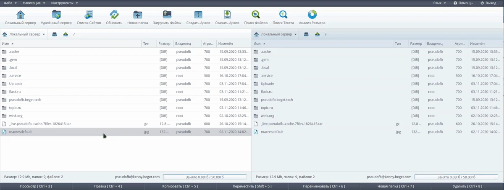504x190 pixels.
Task: Sort left panel by Размер column header
Action: coord(164,44)
